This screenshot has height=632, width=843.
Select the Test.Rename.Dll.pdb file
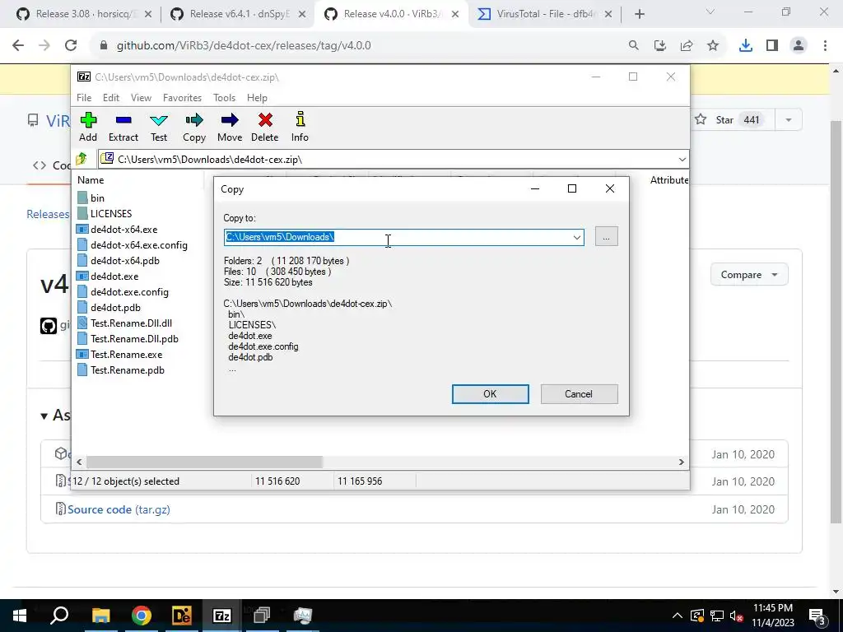pos(128,338)
